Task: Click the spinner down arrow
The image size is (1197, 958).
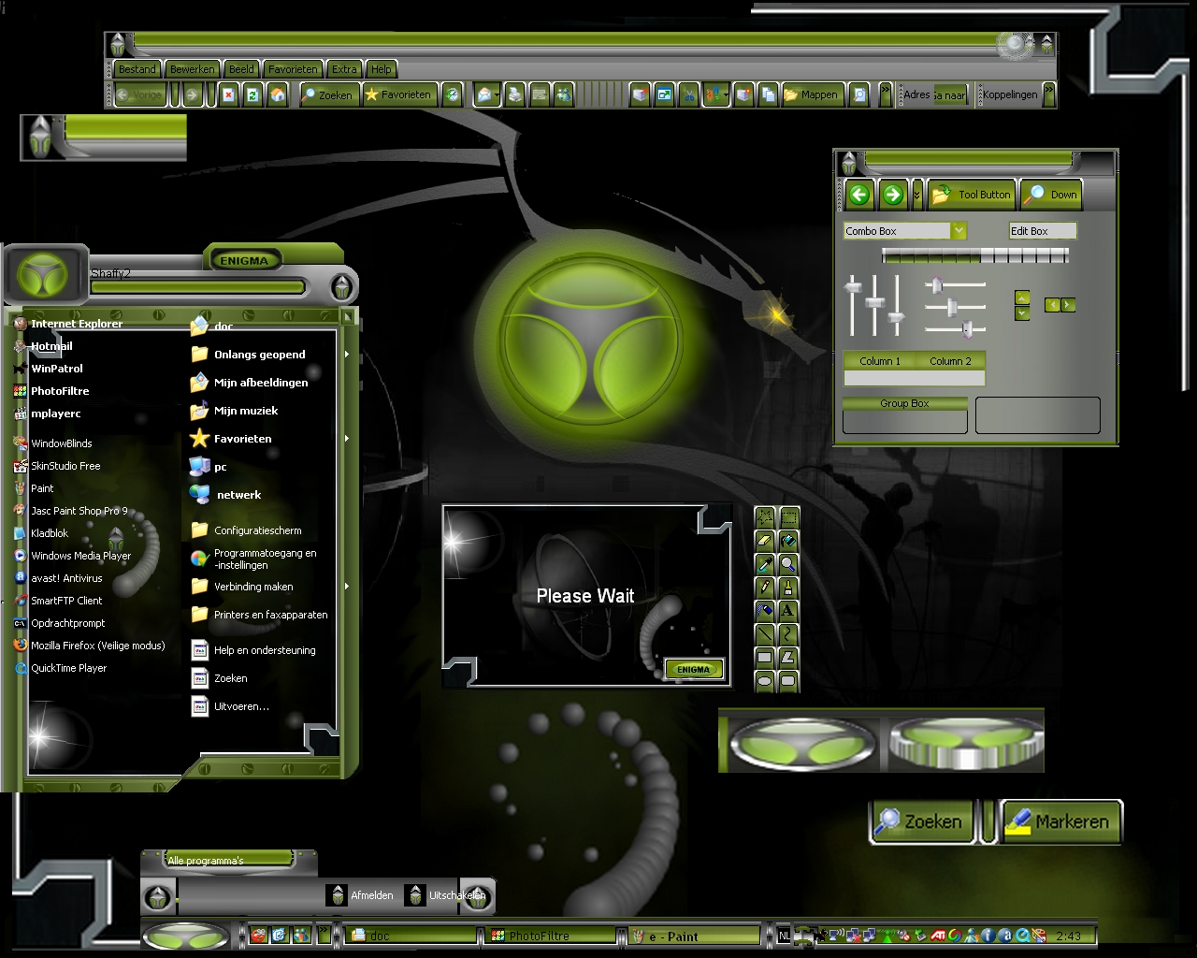Action: point(1022,313)
